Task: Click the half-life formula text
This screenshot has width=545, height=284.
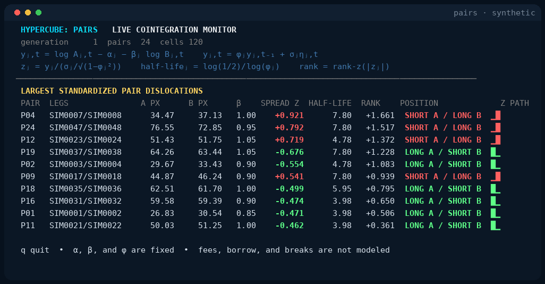Action: [210, 66]
